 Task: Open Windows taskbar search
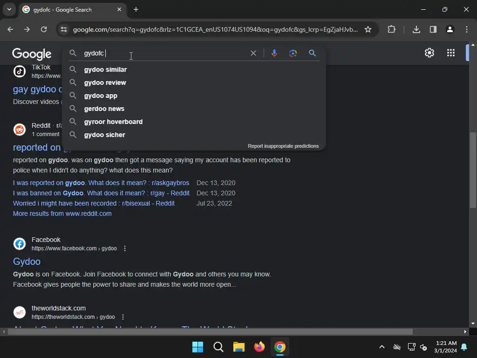[218, 347]
